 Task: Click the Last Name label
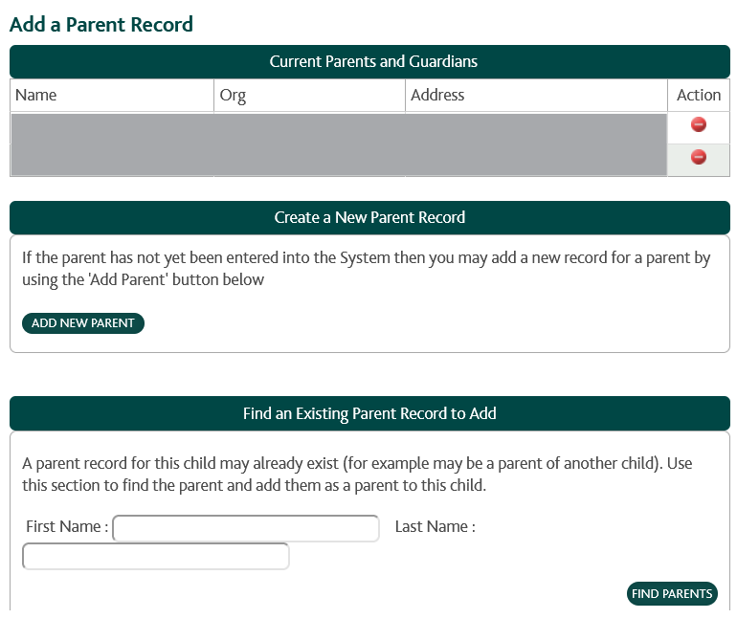click(x=435, y=526)
